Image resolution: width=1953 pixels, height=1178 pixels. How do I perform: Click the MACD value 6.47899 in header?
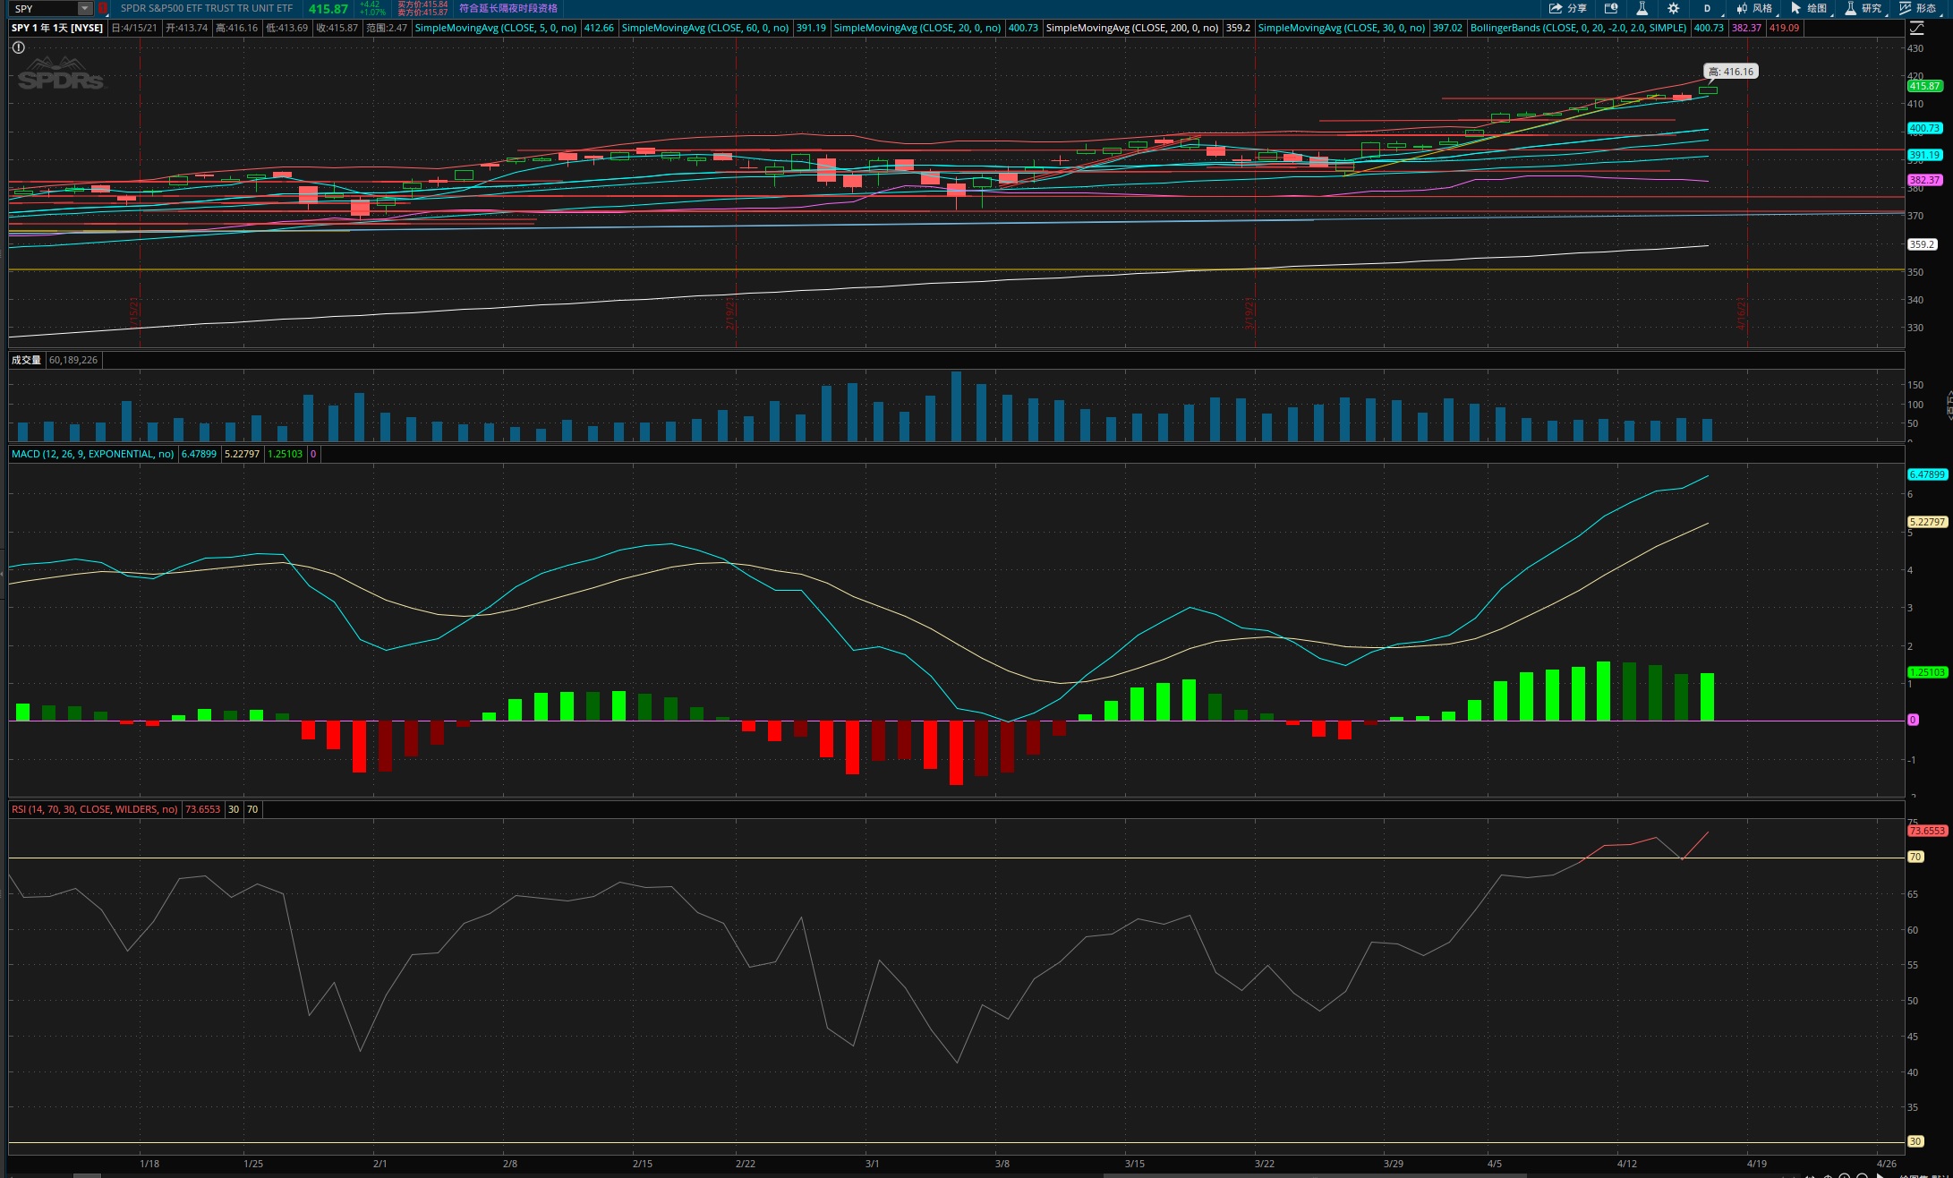pos(199,454)
